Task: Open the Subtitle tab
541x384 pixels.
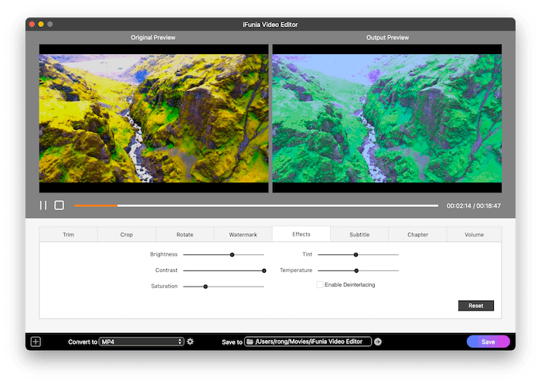Action: 359,234
